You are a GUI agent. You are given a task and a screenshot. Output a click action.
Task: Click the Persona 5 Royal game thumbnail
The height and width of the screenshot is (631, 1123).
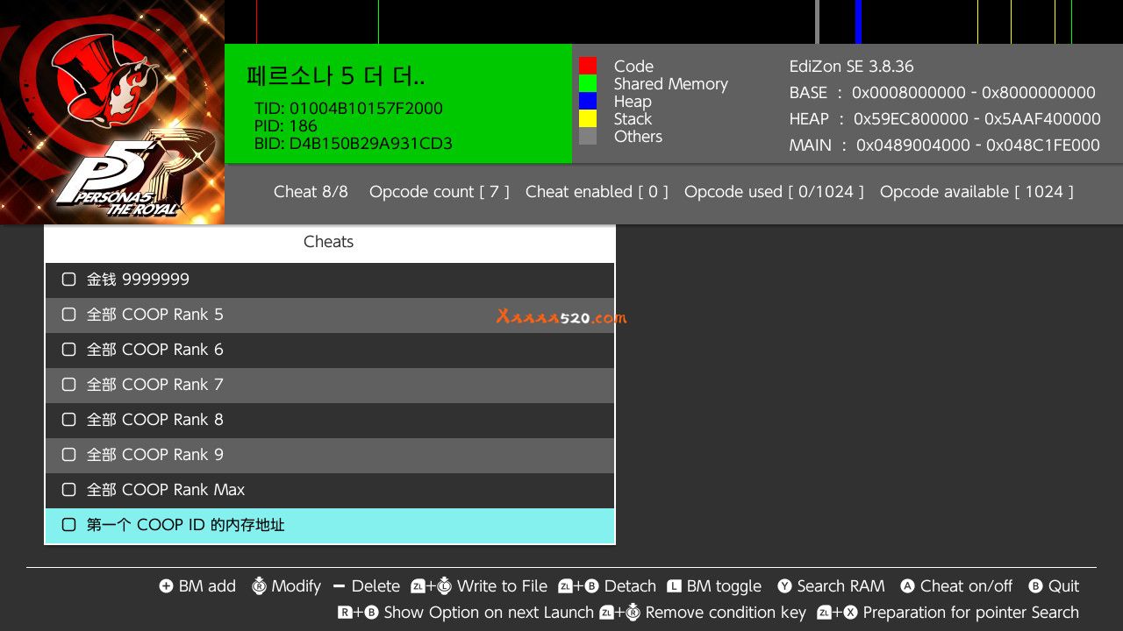(x=112, y=112)
